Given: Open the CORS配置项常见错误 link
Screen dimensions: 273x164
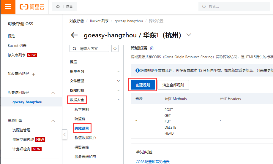Looking at the screenshot, I should (152, 162).
